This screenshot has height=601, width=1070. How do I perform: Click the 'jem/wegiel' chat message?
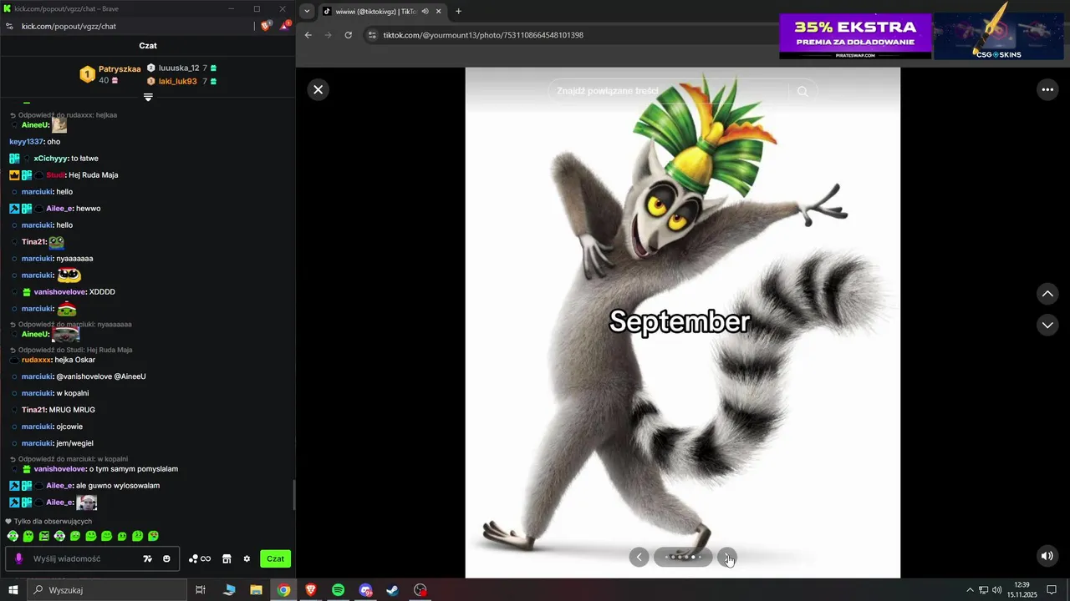point(74,443)
